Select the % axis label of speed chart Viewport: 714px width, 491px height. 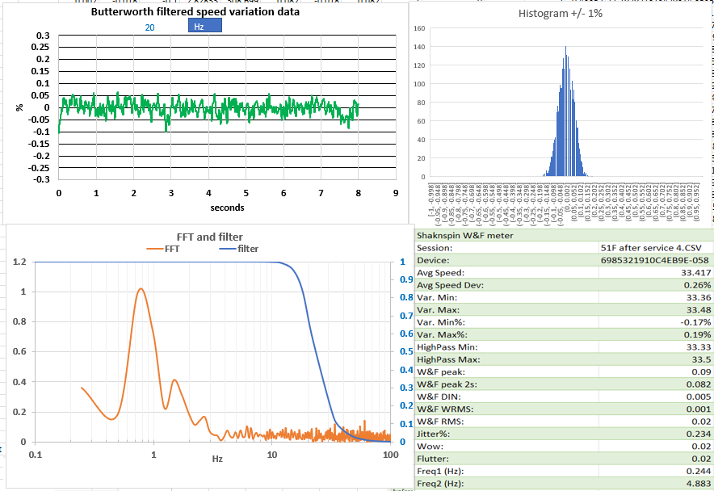point(19,107)
